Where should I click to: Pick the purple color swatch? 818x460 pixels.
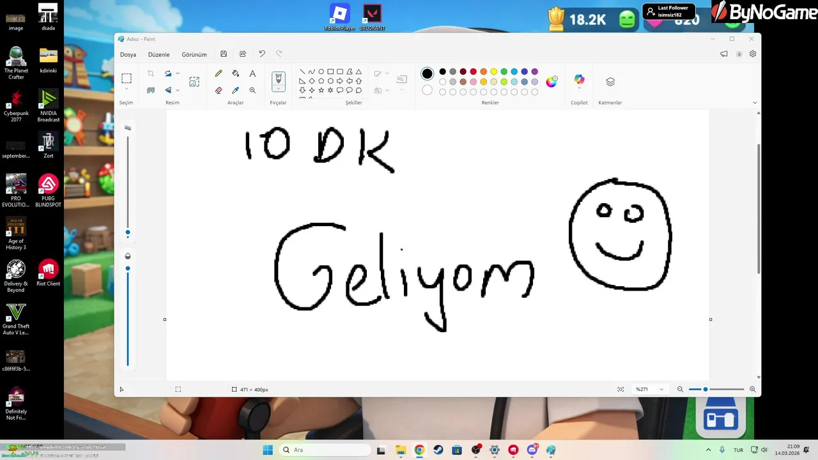(535, 72)
